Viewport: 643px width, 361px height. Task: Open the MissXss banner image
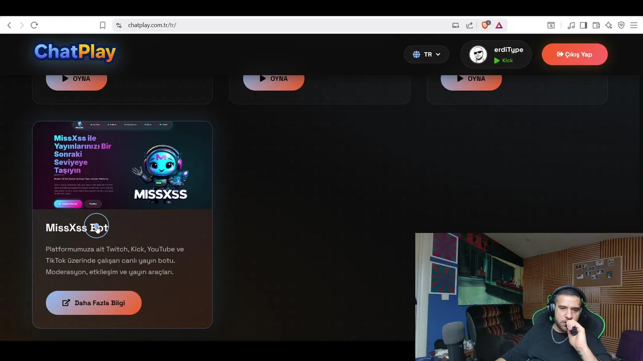[123, 165]
